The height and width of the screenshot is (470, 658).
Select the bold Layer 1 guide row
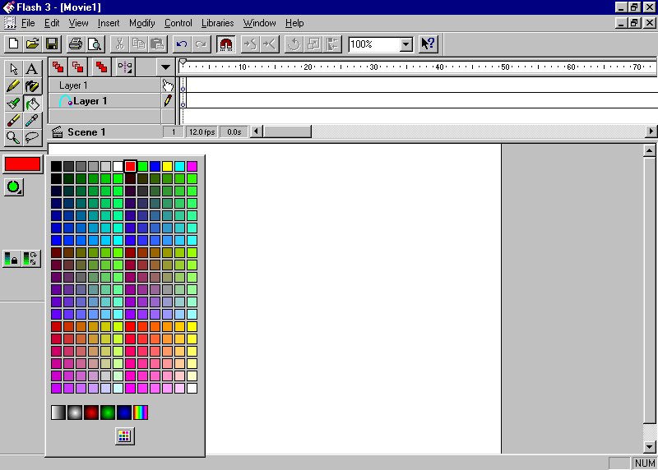pyautogui.click(x=105, y=100)
